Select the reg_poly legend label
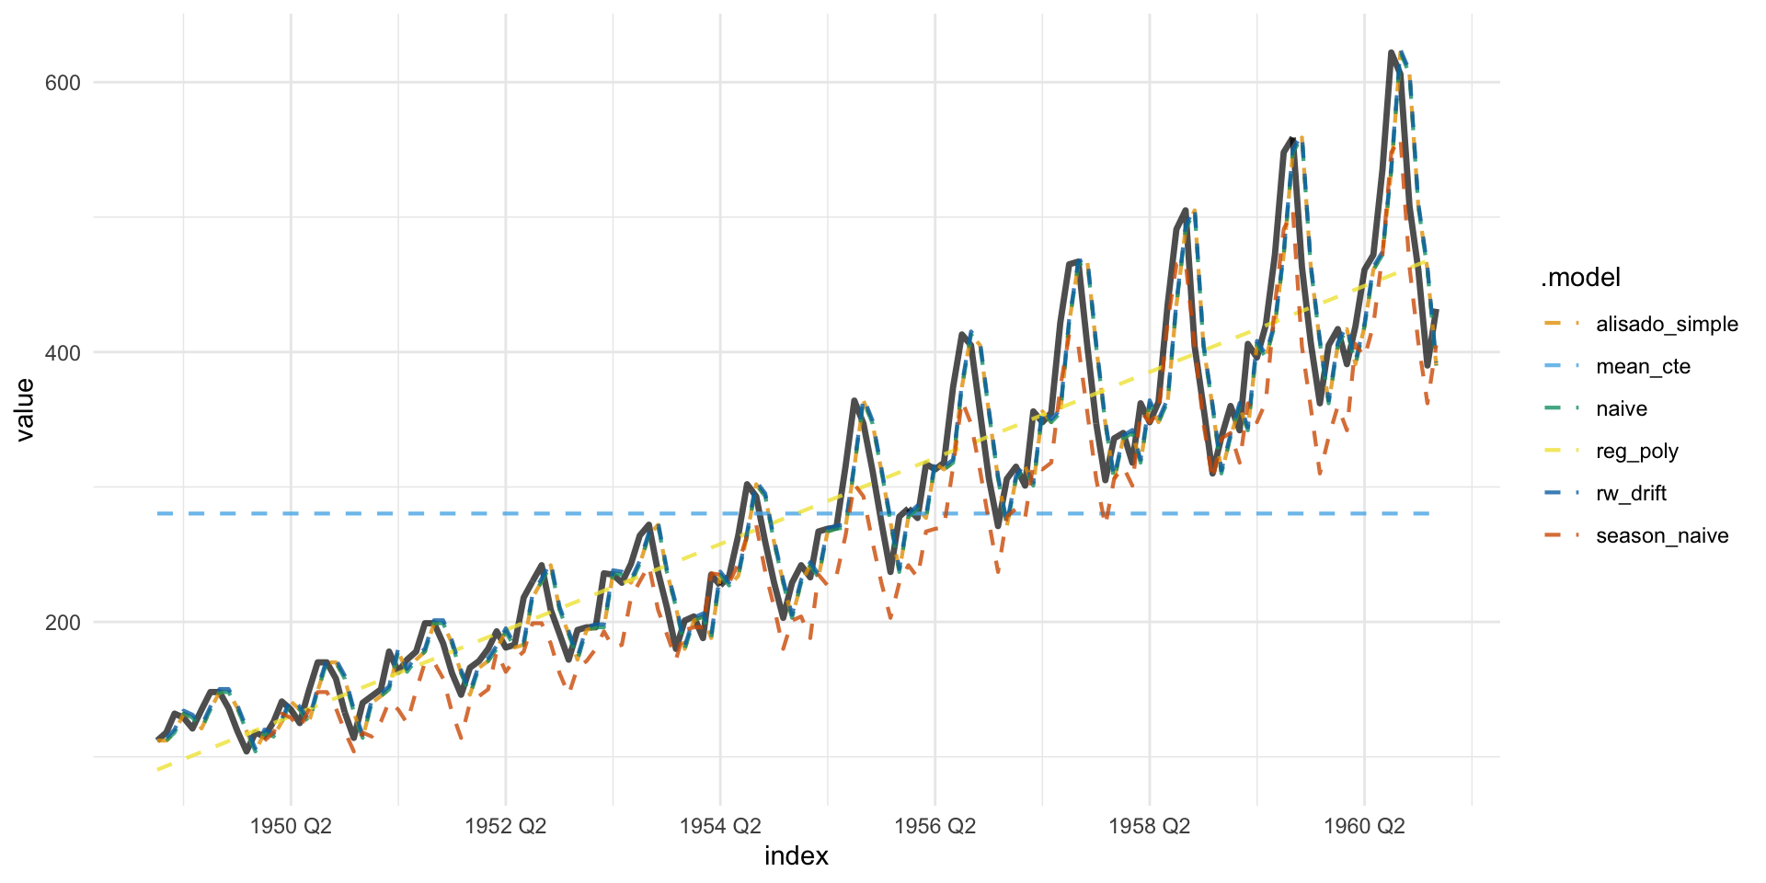The image size is (1766, 883). (1636, 451)
